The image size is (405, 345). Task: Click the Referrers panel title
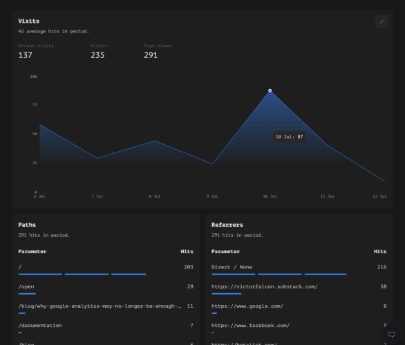click(x=227, y=225)
